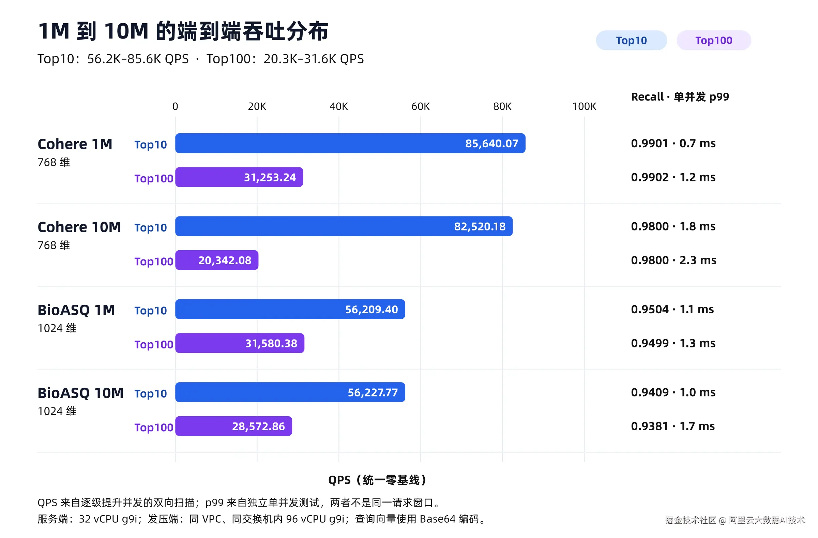
Task: Click the "0.9381 · 1.7 ms" recall value
Action: click(673, 426)
